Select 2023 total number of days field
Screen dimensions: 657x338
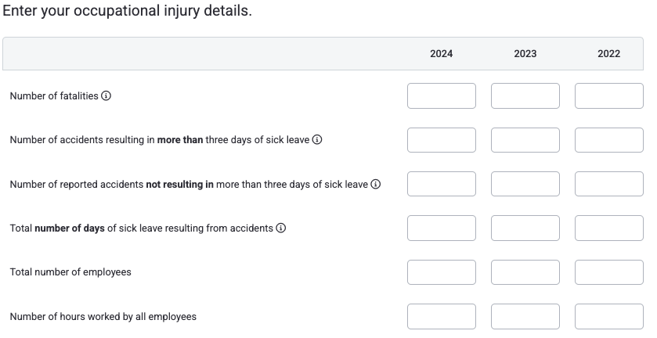(525, 228)
